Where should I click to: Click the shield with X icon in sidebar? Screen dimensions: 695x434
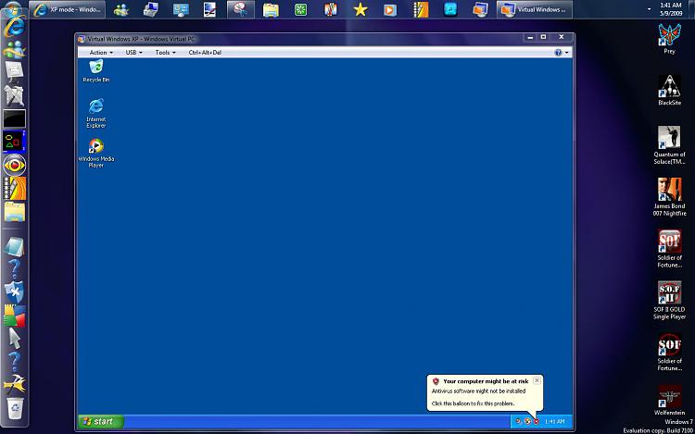pos(14,292)
